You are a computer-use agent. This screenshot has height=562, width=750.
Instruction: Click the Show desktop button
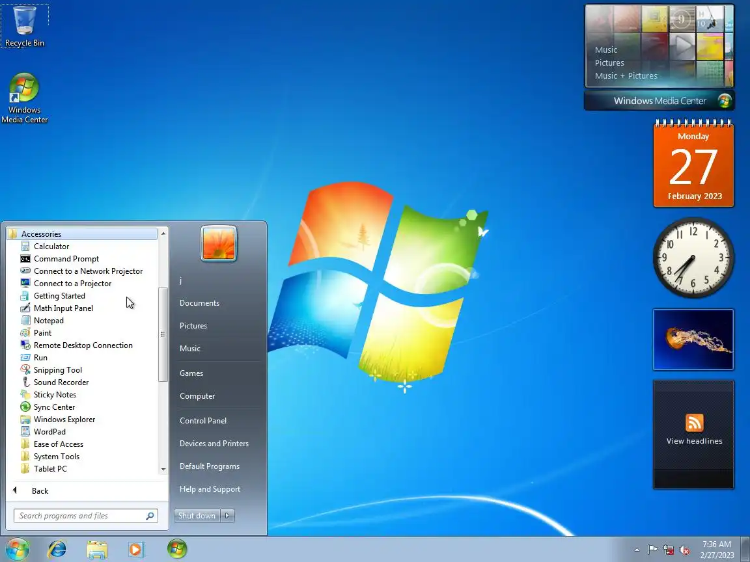coord(745,550)
